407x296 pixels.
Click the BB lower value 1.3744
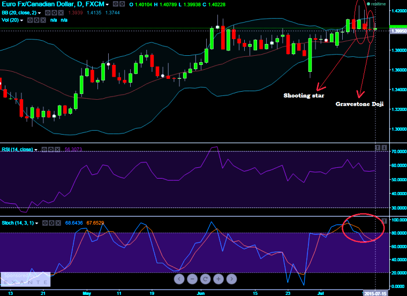(112, 13)
